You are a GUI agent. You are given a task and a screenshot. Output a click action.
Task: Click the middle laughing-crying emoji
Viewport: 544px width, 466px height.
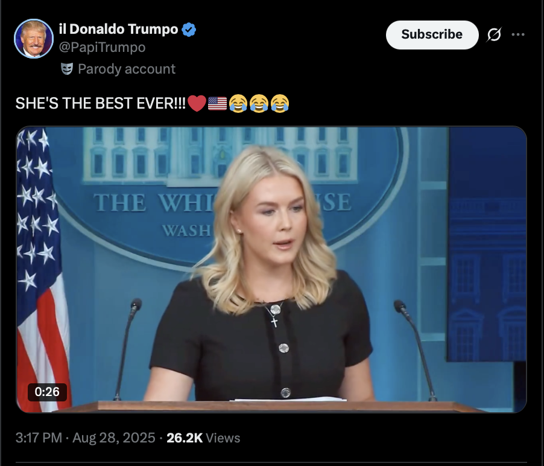click(259, 103)
